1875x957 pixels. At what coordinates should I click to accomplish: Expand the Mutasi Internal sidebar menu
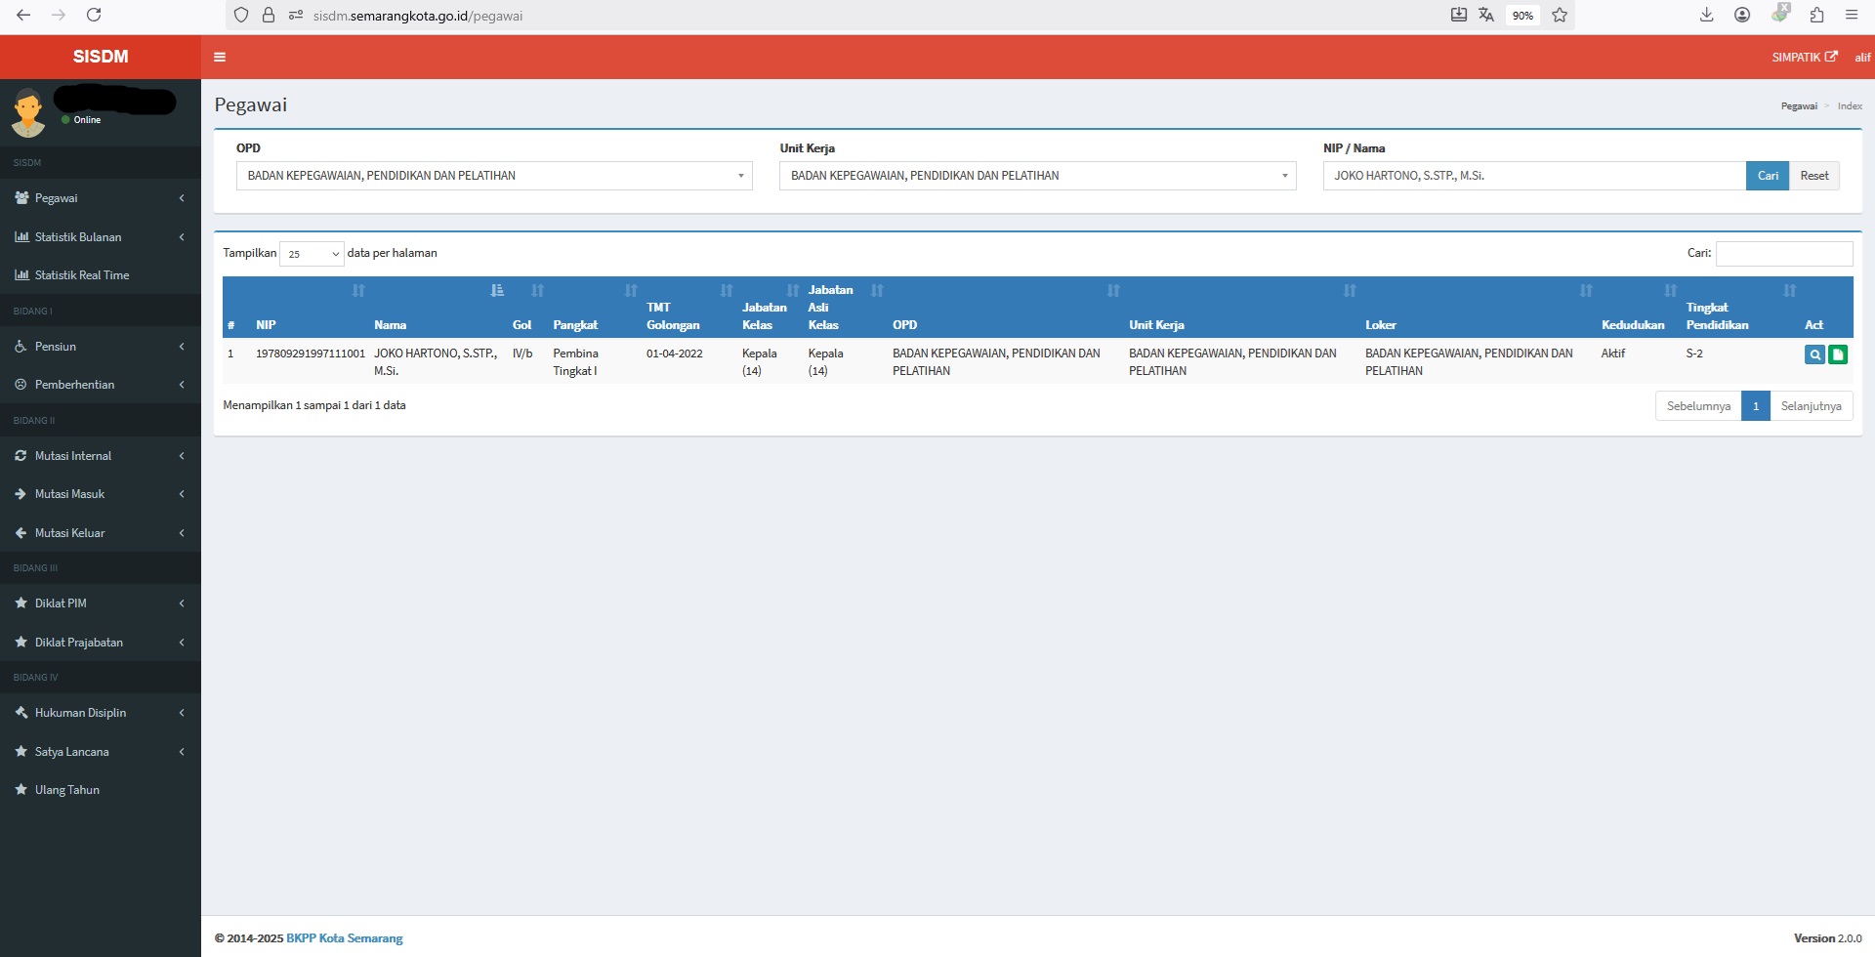click(100, 456)
